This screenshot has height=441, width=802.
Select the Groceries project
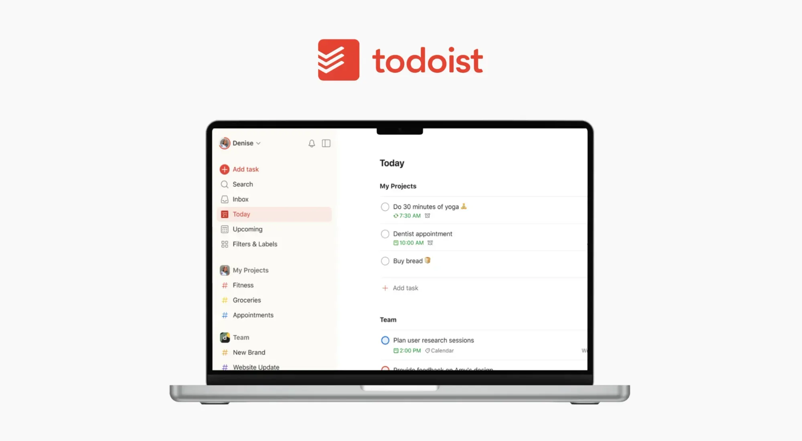[x=247, y=300]
